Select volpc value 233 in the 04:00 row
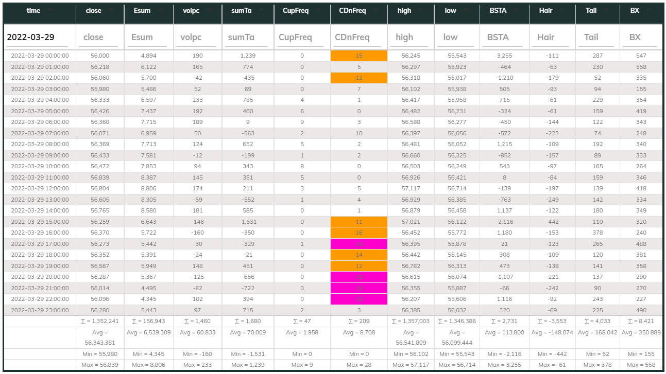Image resolution: width=666 pixels, height=374 pixels. (x=197, y=100)
